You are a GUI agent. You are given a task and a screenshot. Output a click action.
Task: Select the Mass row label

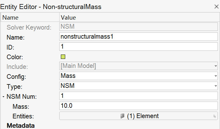pos(21,107)
